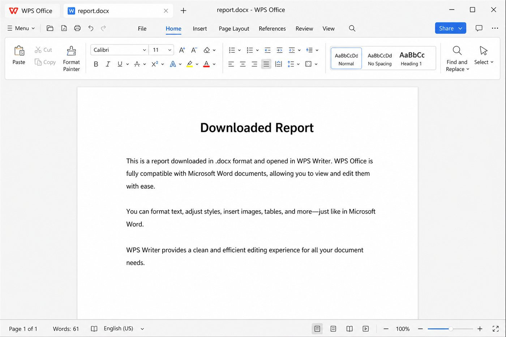This screenshot has width=506, height=337.
Task: Apply the red font color A
Action: 206,64
